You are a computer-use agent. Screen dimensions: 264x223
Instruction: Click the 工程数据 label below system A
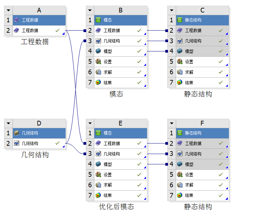35,42
